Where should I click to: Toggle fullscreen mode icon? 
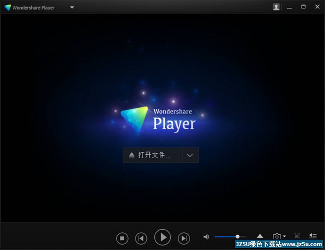pyautogui.click(x=297, y=236)
